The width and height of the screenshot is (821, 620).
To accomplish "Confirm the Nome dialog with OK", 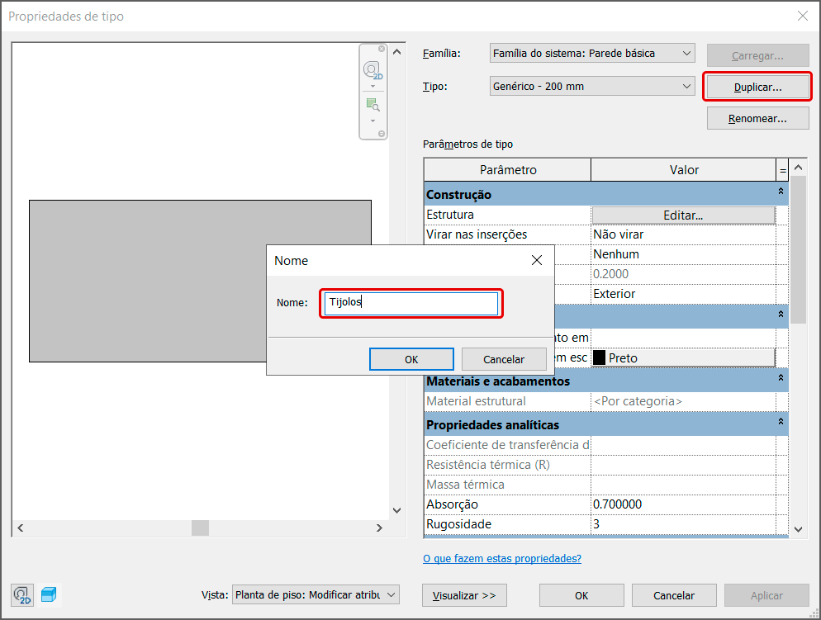I will coord(410,358).
